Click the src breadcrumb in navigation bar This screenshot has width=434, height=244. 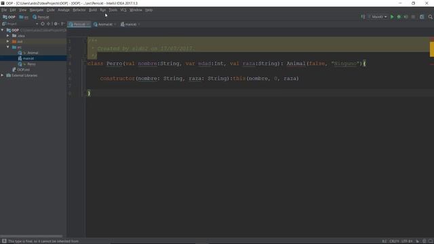click(x=24, y=17)
